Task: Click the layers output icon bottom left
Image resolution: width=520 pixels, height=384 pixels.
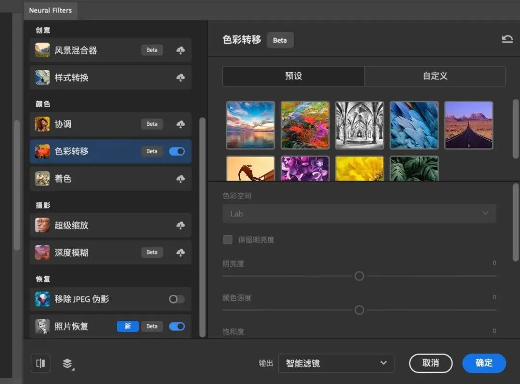Action: 67,363
